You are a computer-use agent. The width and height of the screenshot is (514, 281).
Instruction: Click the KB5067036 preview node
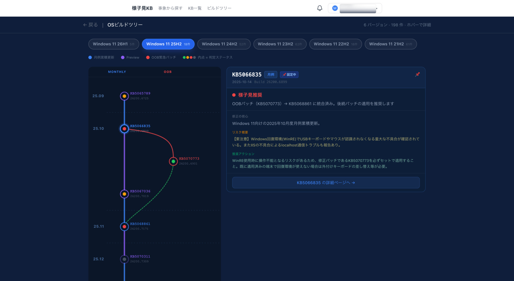tap(124, 194)
